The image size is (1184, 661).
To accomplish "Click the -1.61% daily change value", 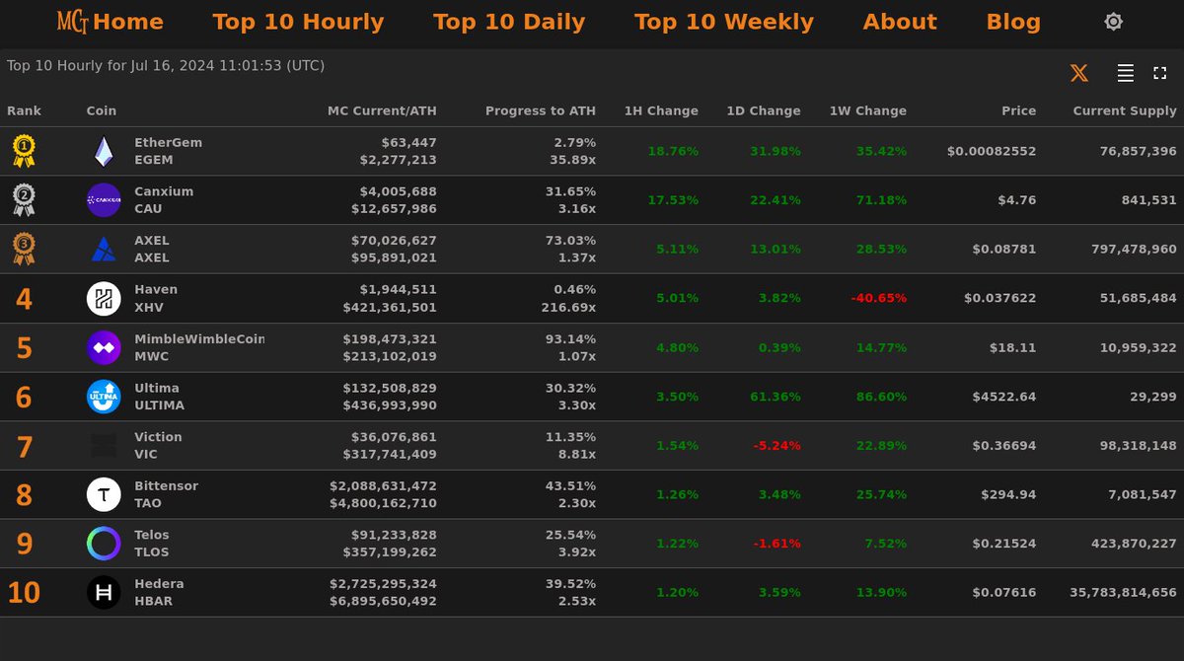I will 777,544.
